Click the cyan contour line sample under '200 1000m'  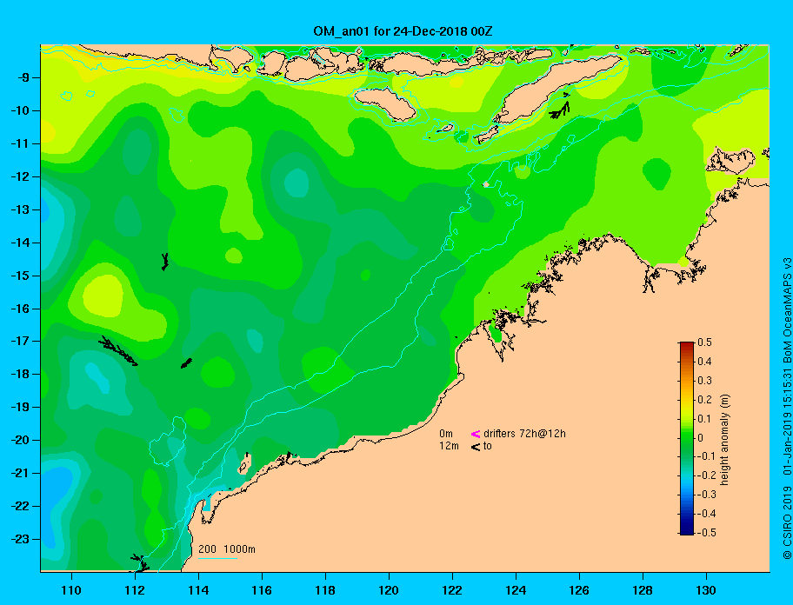tap(217, 559)
